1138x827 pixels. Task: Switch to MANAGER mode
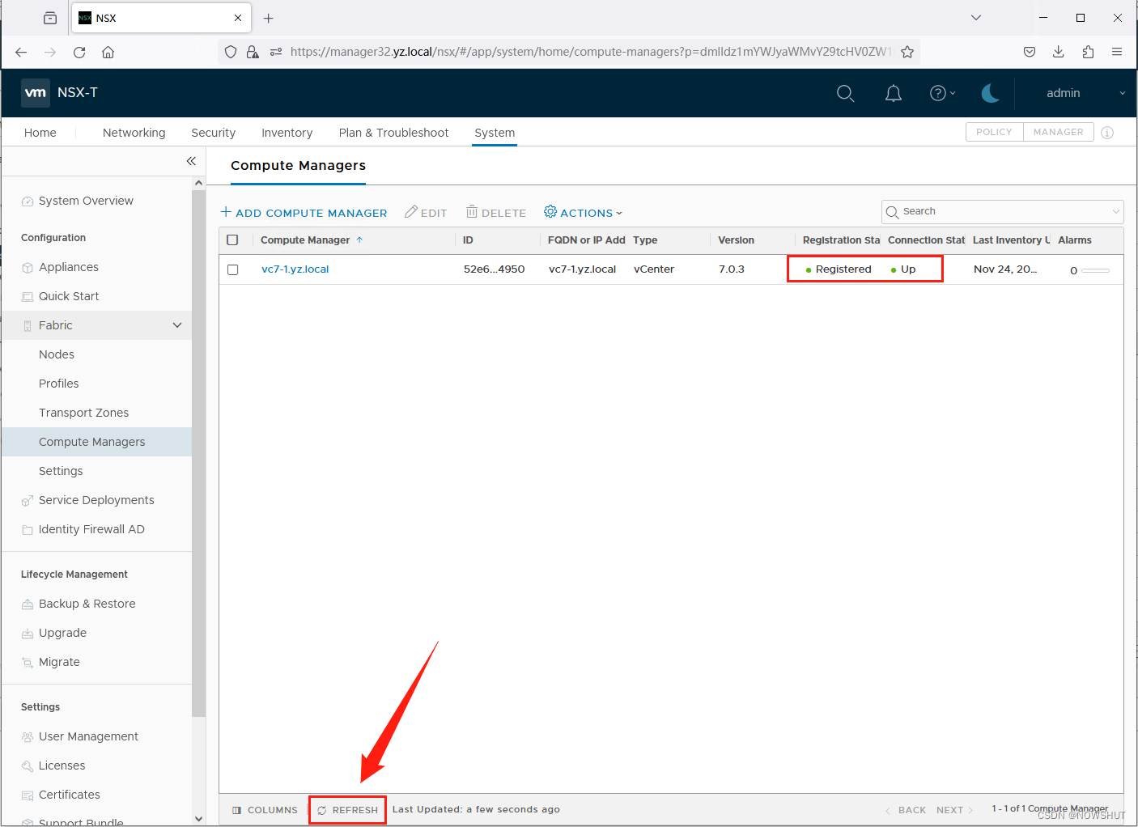[1058, 132]
